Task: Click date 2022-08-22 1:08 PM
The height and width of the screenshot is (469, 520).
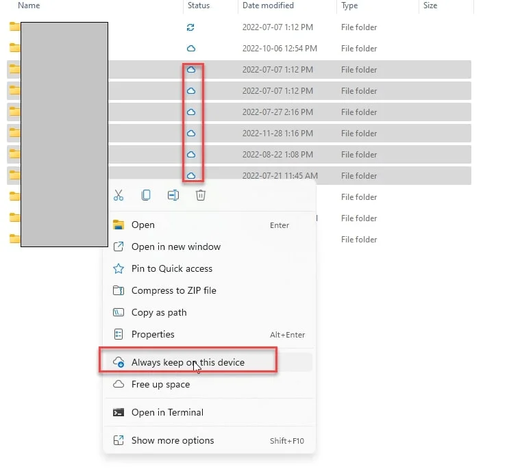Action: [x=277, y=155]
